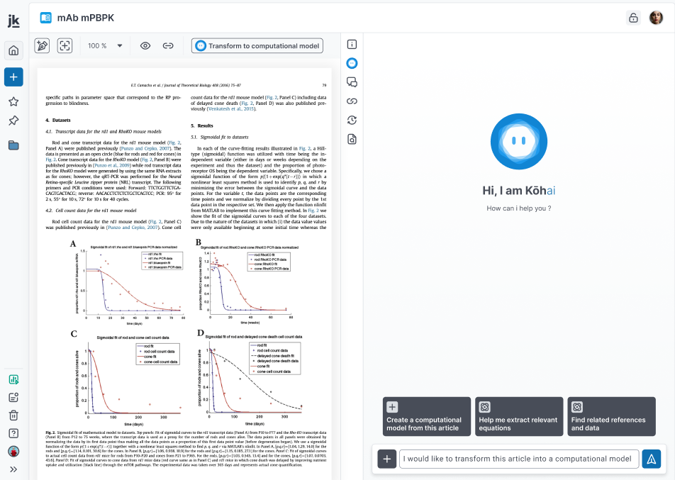This screenshot has width=675, height=480.
Task: Open the document search panel icon
Action: click(x=352, y=139)
